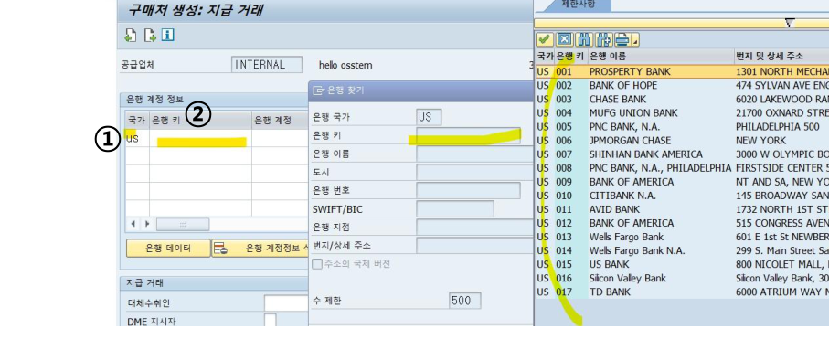Click the delete row icon beside 은행 계정정보

(x=220, y=248)
